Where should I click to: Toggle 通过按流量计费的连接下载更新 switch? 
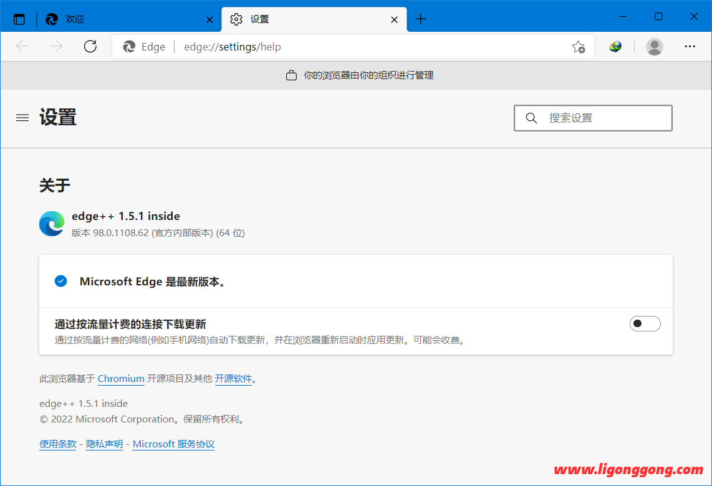[645, 323]
